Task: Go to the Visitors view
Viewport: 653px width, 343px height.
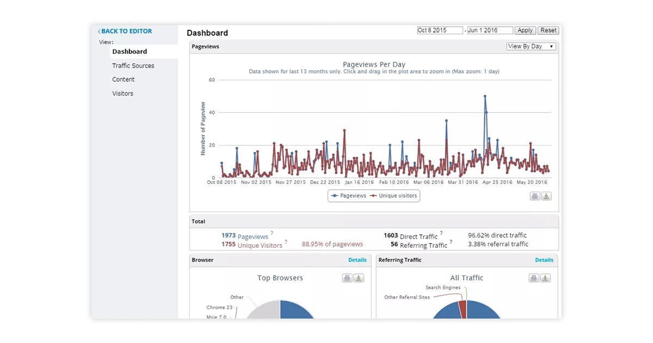Action: 123,94
